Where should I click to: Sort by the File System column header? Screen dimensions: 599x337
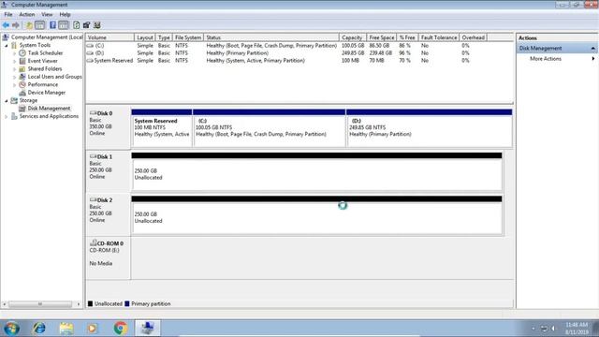(187, 37)
